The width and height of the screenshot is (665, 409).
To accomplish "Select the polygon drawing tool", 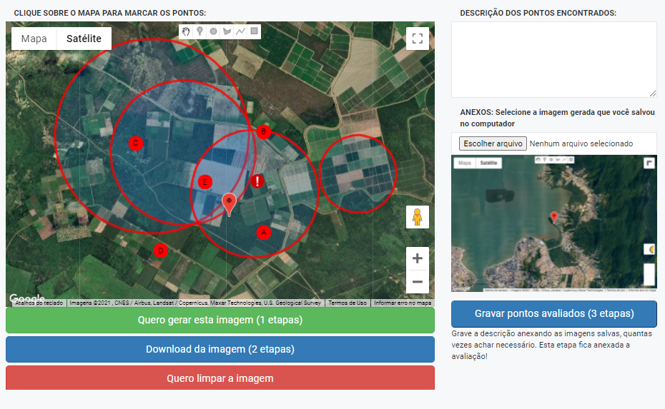I will point(227,31).
